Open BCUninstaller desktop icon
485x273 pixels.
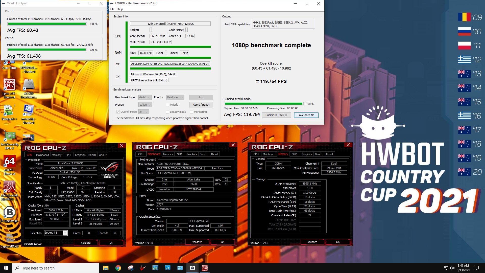[x=9, y=214]
